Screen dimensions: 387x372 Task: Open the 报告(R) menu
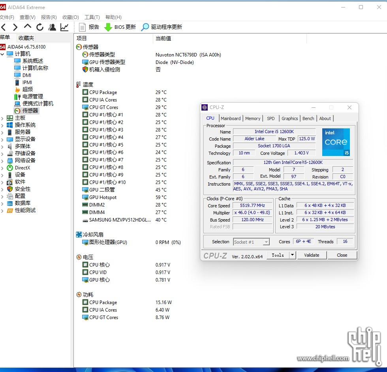[49, 17]
